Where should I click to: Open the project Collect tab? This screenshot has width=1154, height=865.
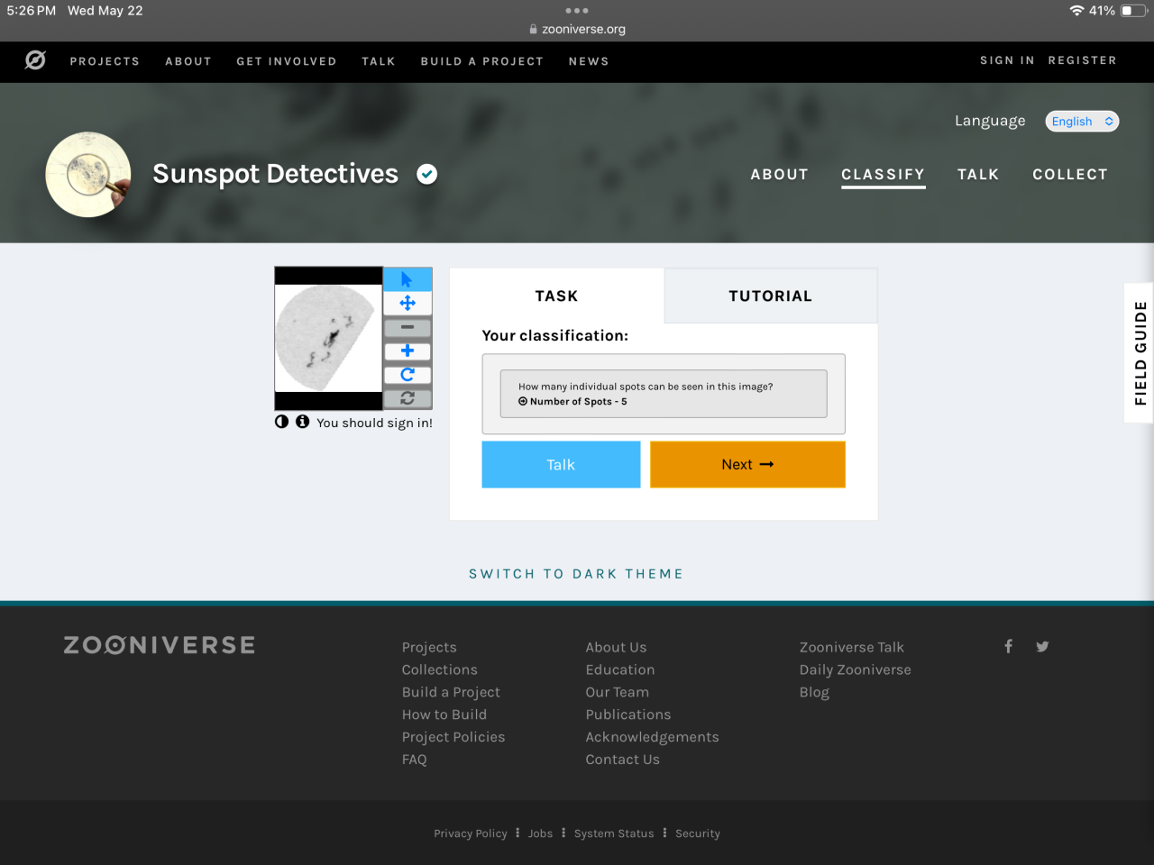click(x=1070, y=175)
